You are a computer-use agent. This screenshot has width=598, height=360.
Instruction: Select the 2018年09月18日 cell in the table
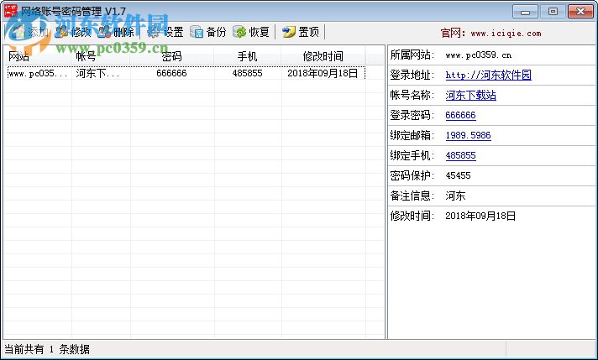323,73
